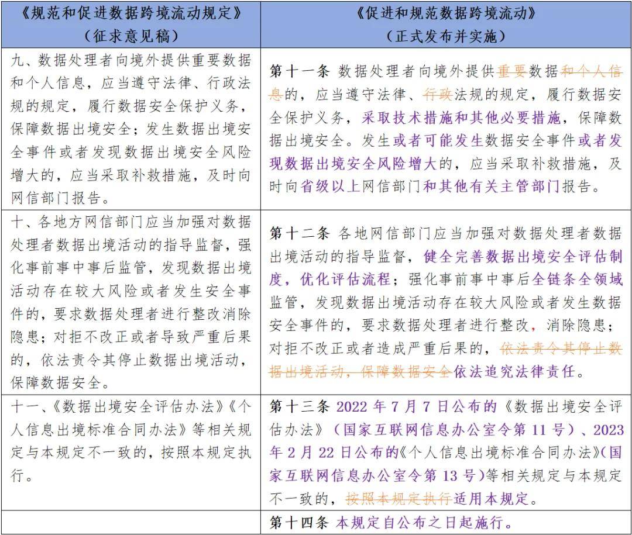
Task: Click the left cell paragraph starting with 九、
Action: coord(130,129)
